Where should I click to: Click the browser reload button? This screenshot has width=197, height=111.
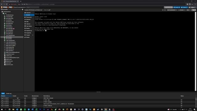7,4
